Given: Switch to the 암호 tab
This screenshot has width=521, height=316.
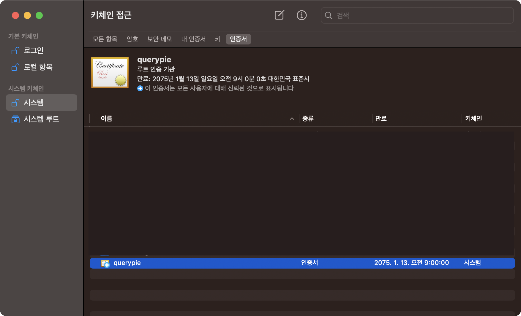Looking at the screenshot, I should 132,39.
